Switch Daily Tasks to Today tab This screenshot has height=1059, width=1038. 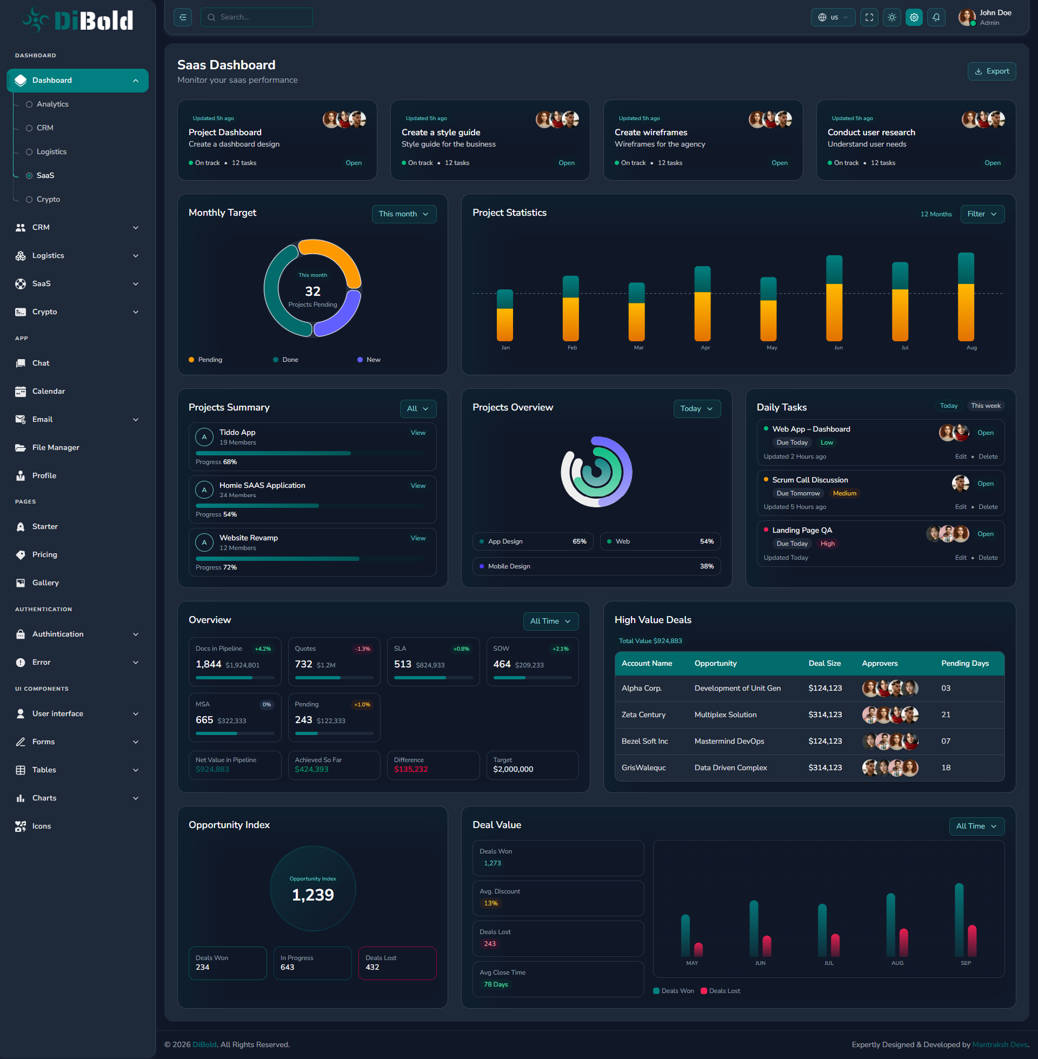pyautogui.click(x=949, y=406)
